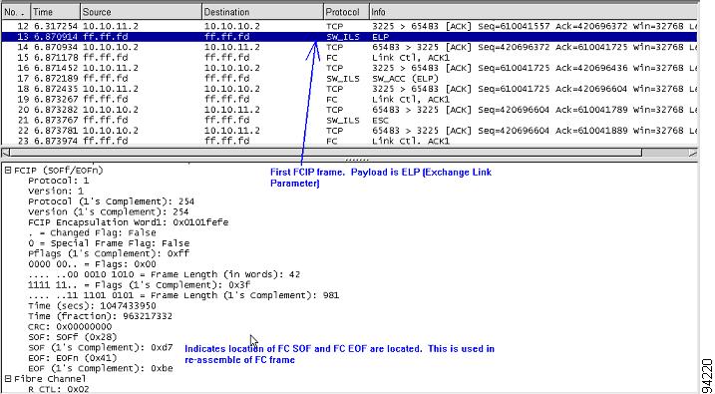715x394 pixels.
Task: Select SOF (1's Complement): 0xd7 line
Action: 101,347
